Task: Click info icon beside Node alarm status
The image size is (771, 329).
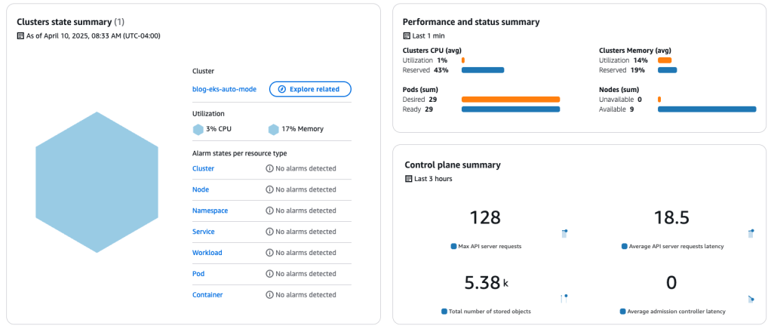Action: 269,190
